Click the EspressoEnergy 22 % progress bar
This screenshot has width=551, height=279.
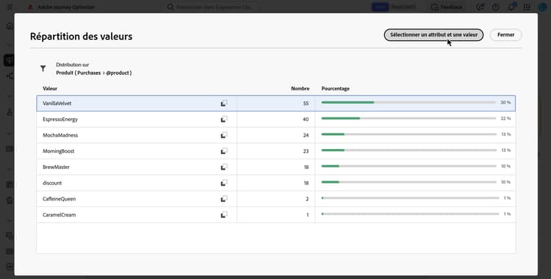[408, 118]
